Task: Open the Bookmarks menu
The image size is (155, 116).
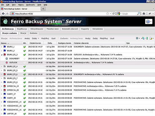Action: point(30,5)
